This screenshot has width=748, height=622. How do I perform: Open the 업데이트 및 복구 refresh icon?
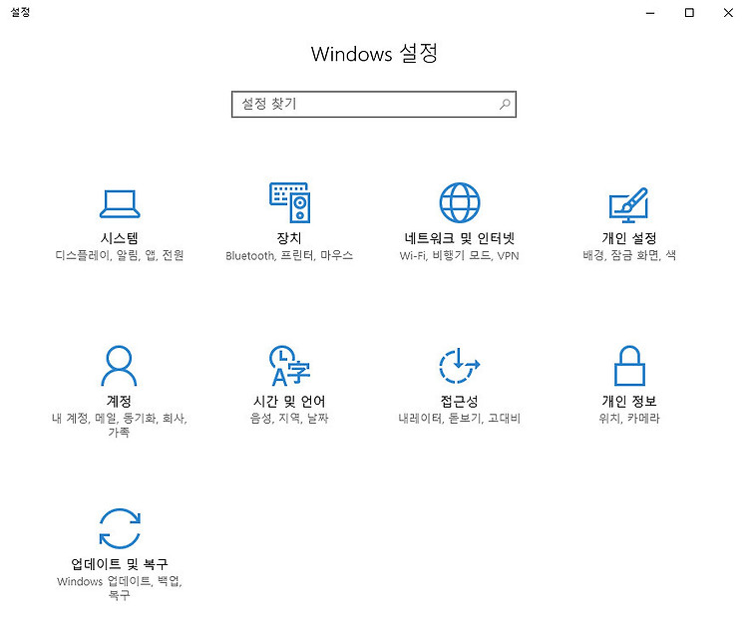tap(120, 528)
